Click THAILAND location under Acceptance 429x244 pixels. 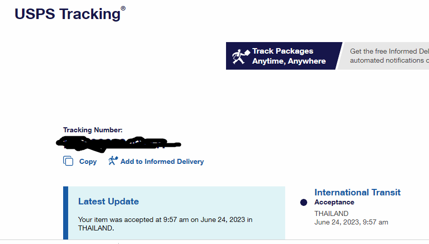(331, 213)
